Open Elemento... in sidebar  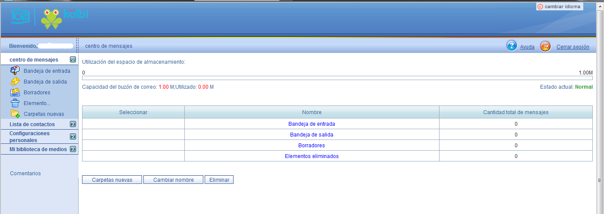pyautogui.click(x=37, y=103)
